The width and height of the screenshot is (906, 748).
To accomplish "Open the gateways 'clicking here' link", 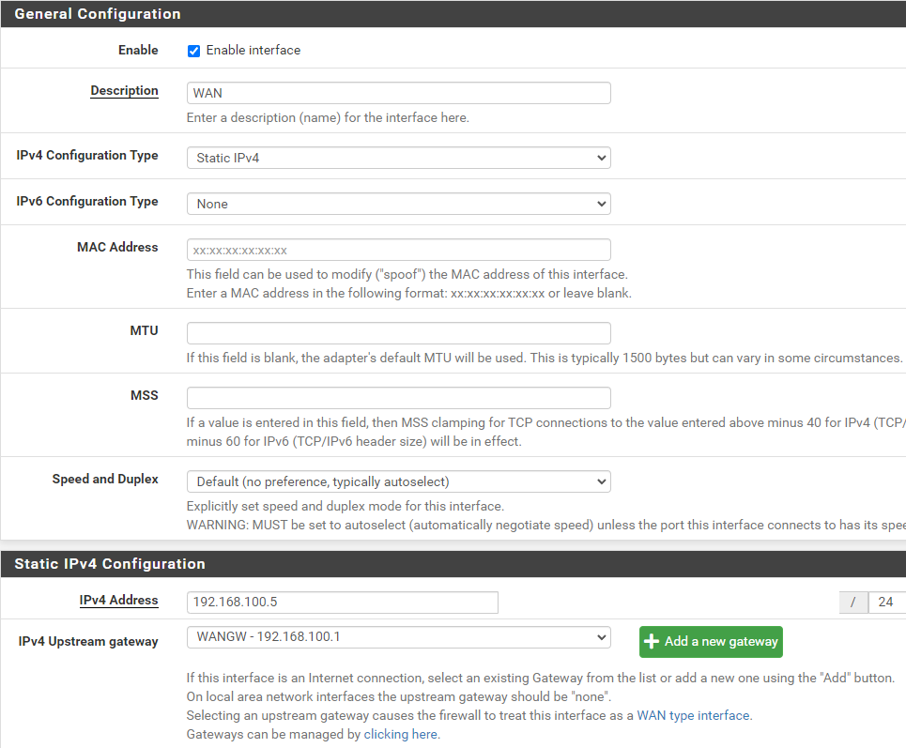I will 400,734.
